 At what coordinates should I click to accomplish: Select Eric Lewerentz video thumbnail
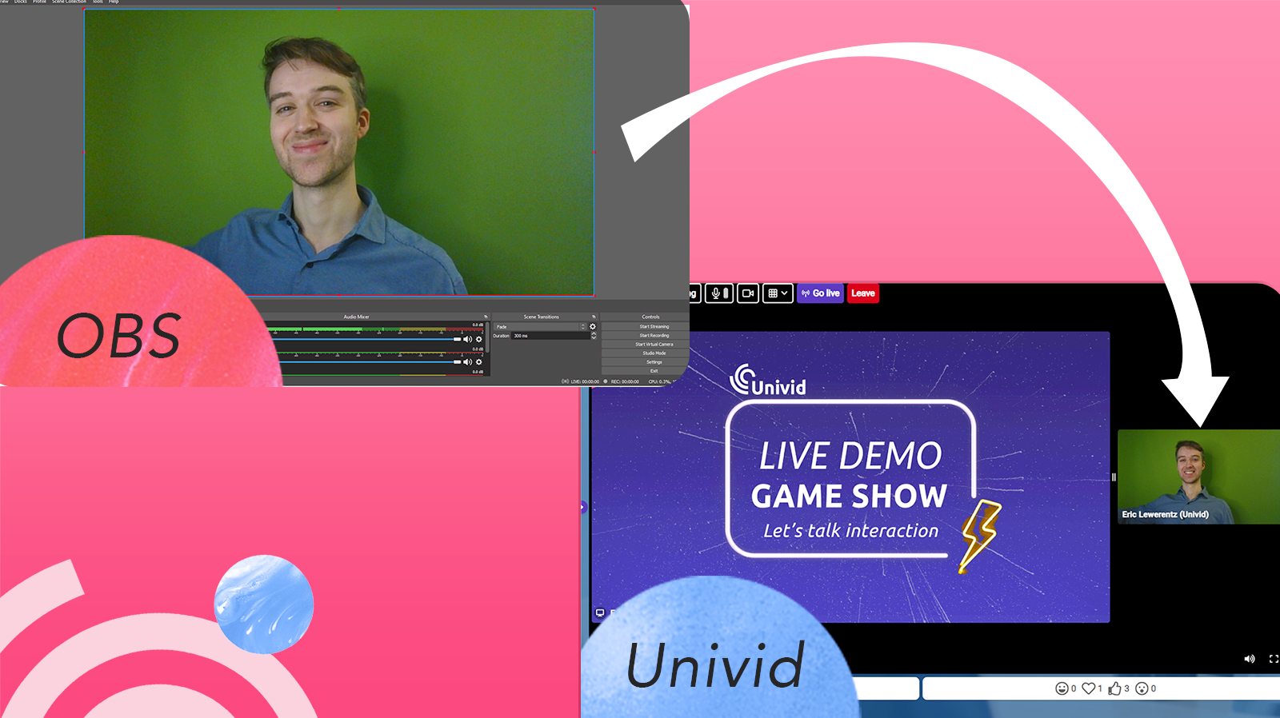point(1198,477)
